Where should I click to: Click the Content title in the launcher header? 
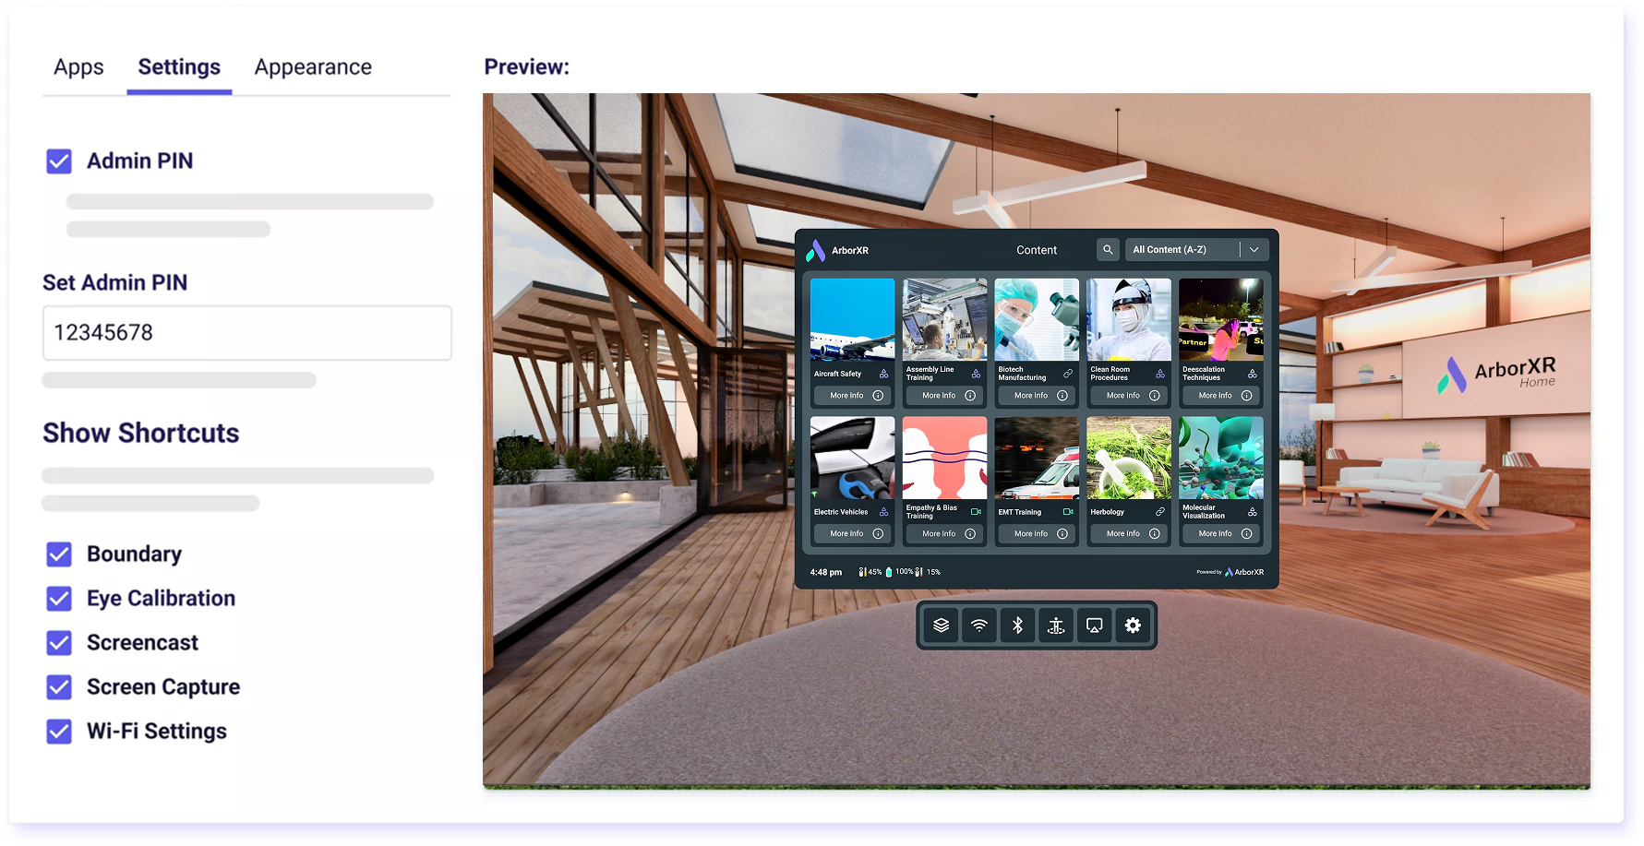pos(1037,250)
